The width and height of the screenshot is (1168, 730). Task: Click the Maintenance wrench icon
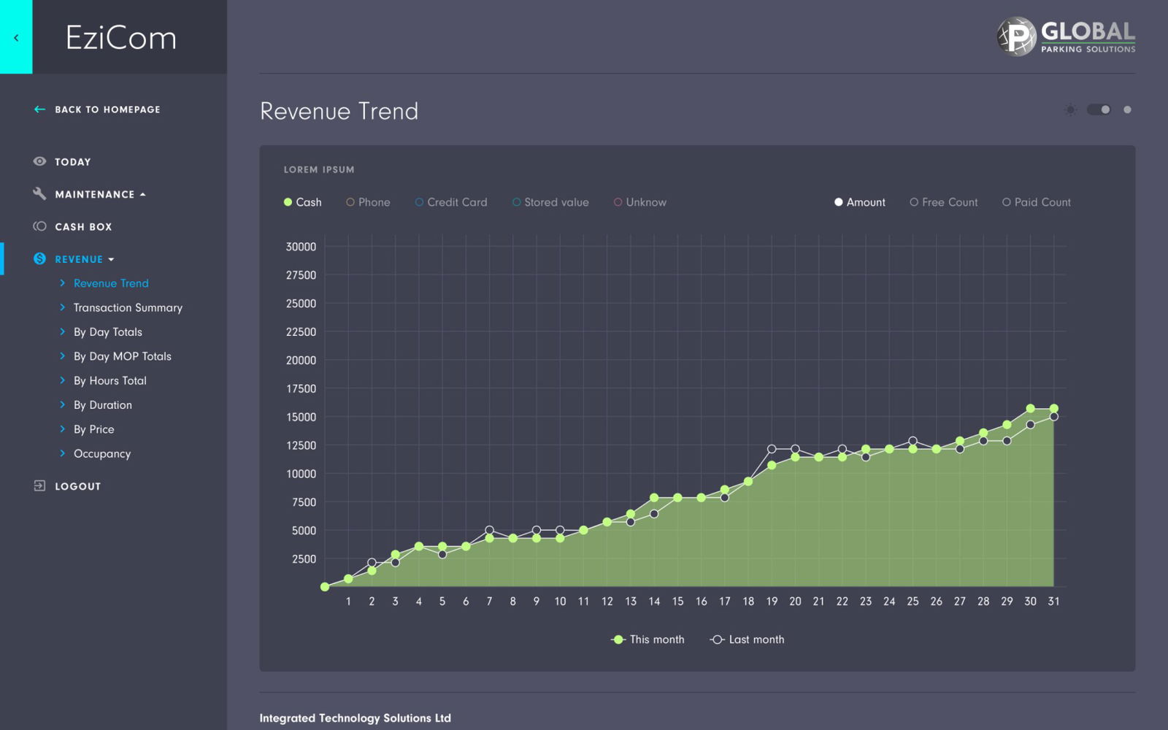[x=39, y=193]
